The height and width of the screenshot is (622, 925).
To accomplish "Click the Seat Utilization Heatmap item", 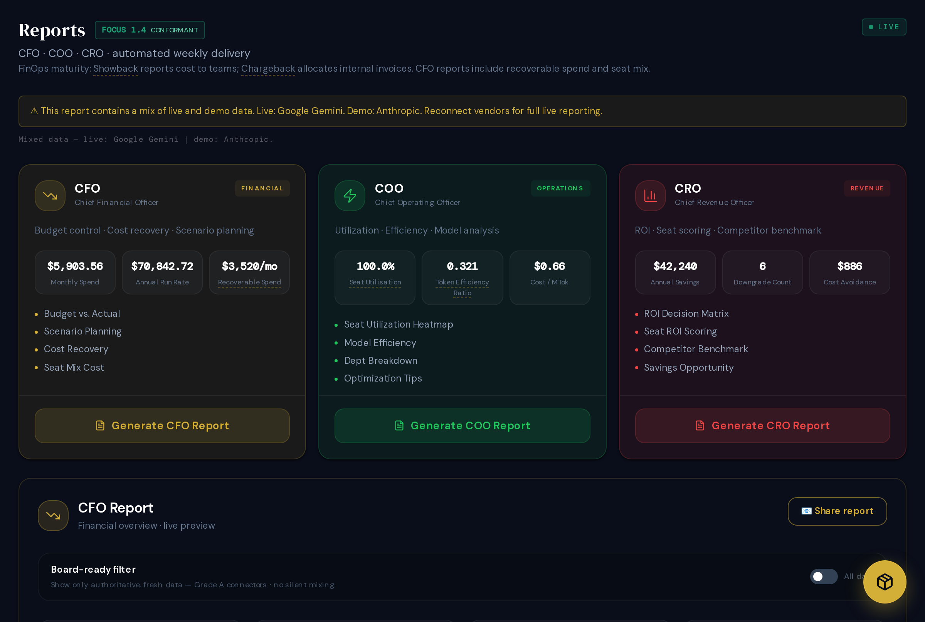I will [x=399, y=324].
